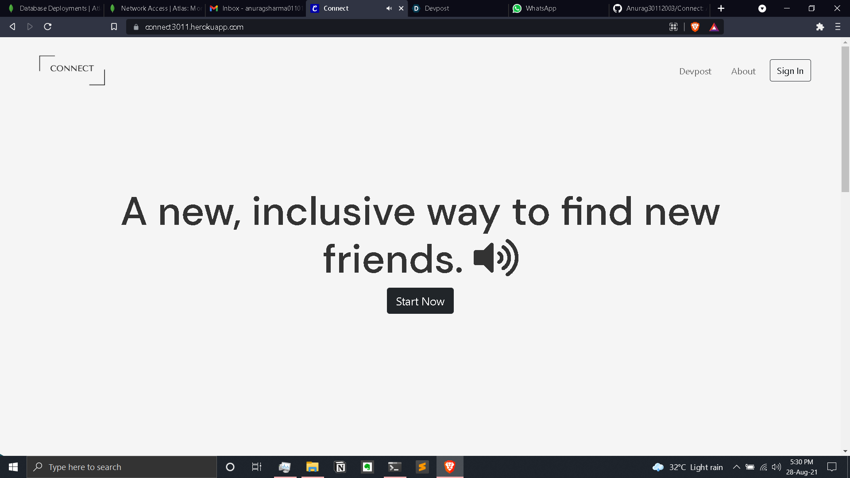Image resolution: width=850 pixels, height=478 pixels.
Task: Switch to the WhatsApp tab
Action: coord(558,8)
